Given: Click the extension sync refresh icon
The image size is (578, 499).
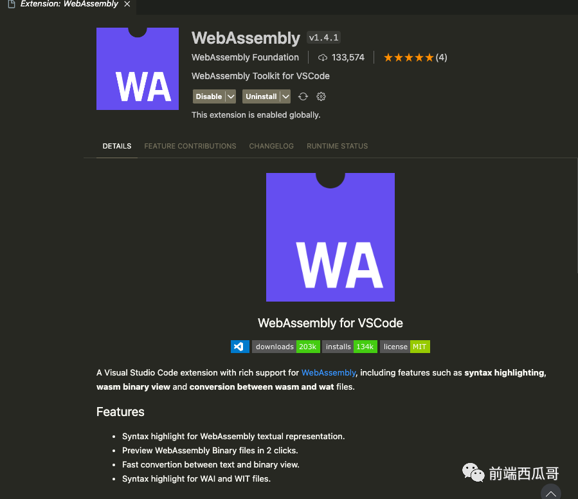Looking at the screenshot, I should [303, 96].
